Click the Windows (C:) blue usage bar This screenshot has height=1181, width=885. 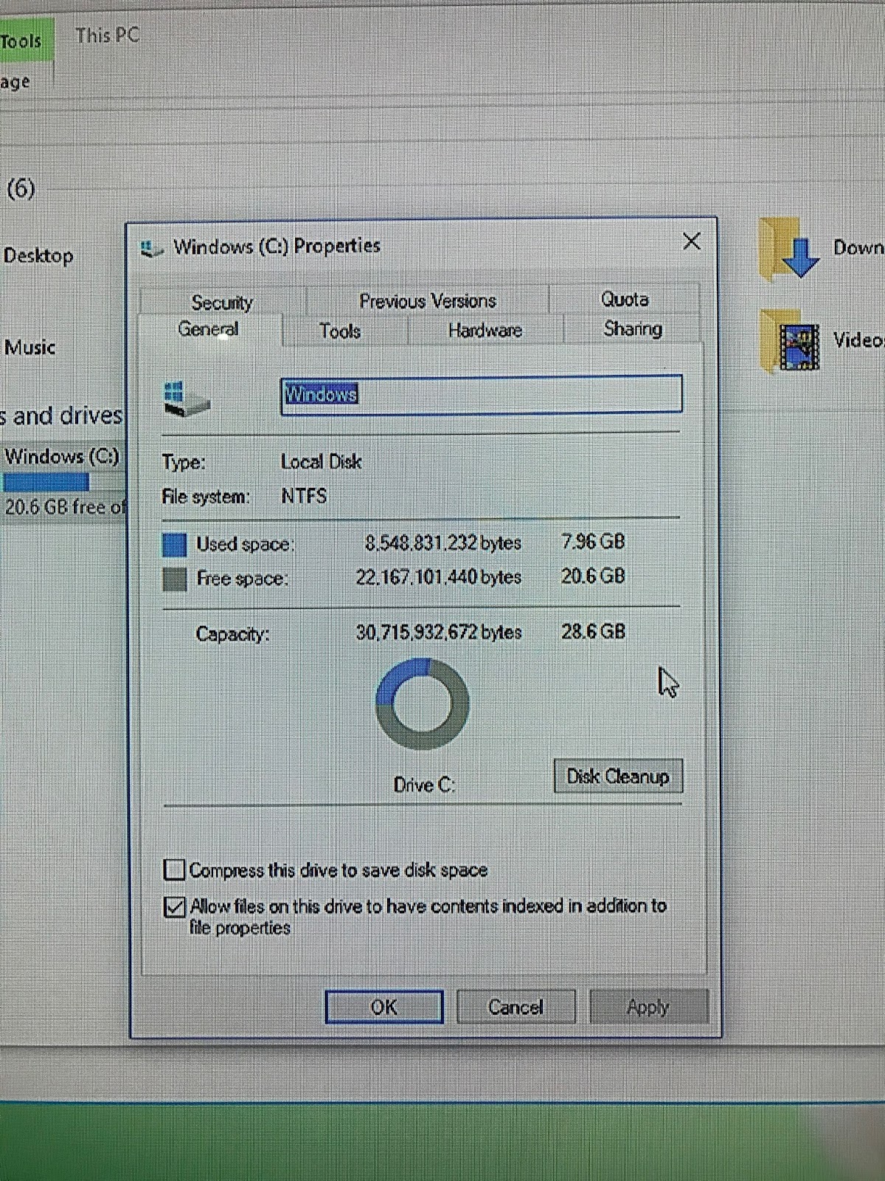pyautogui.click(x=46, y=483)
